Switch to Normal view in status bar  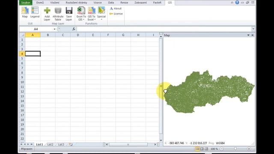pos(197,149)
